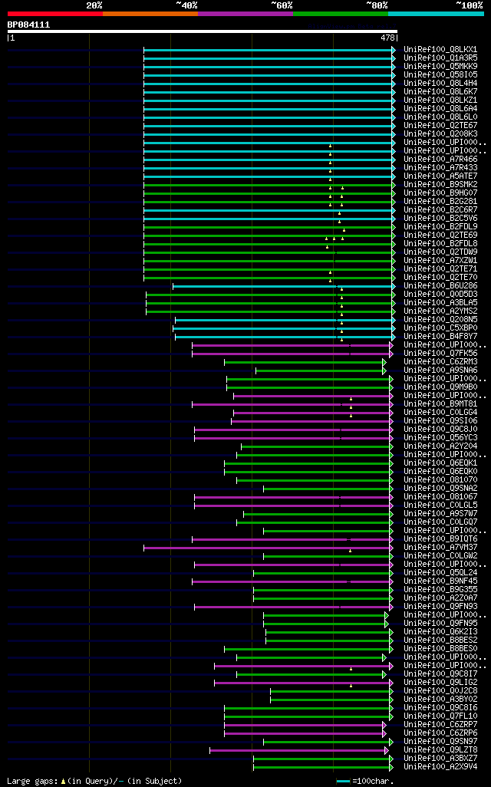Click hit label UniRef100_A2X9V4
491x787 pixels.
tap(440, 766)
